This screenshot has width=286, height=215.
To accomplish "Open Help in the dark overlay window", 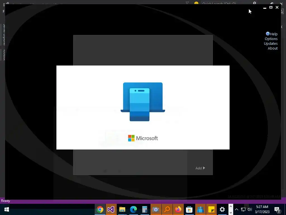I will point(274,34).
